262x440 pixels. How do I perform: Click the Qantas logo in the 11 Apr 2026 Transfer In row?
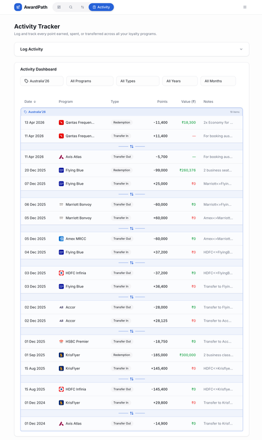point(61,136)
